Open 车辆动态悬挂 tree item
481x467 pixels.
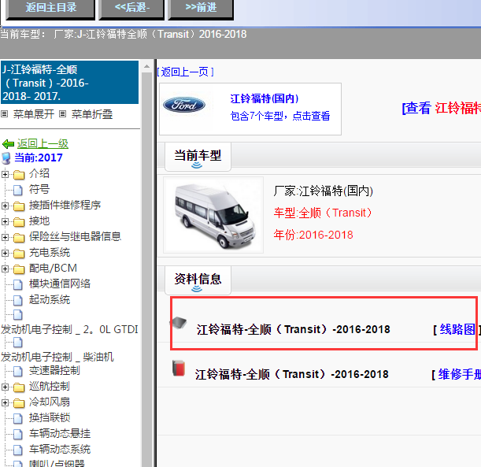point(60,433)
